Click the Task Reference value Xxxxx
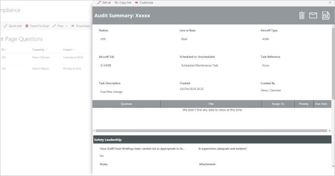Screen dimensions: 335x176 coord(265,66)
